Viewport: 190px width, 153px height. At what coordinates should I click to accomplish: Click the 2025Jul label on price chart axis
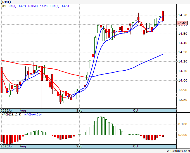6,110
